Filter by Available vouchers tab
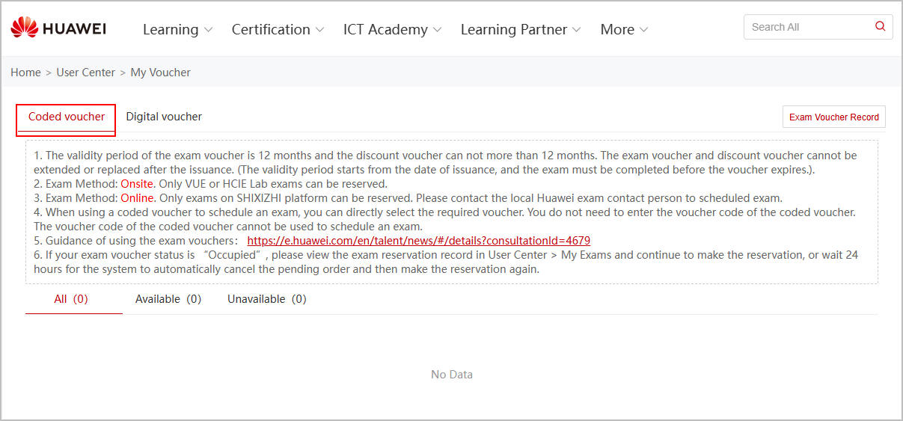The height and width of the screenshot is (421, 903). pos(168,299)
